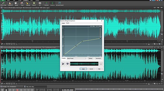The image size is (164, 91).
Task: Rewind using the transport rewind button
Action: pos(25,90)
